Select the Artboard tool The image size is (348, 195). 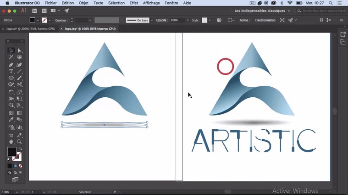11,135
